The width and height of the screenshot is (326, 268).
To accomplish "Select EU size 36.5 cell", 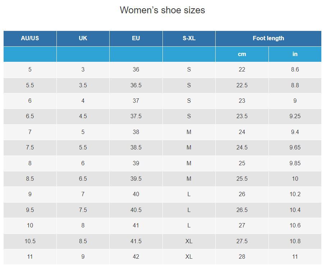I will click(x=136, y=86).
